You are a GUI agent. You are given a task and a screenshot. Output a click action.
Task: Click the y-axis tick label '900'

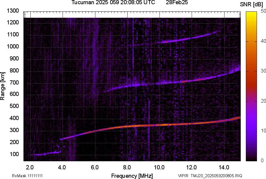click(x=14, y=59)
